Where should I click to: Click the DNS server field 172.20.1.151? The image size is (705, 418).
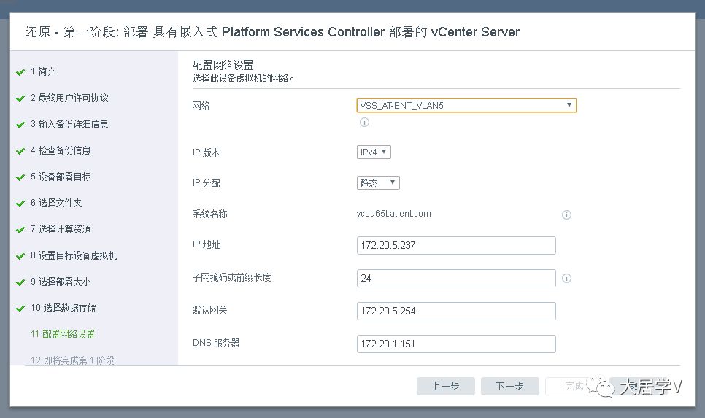[456, 344]
